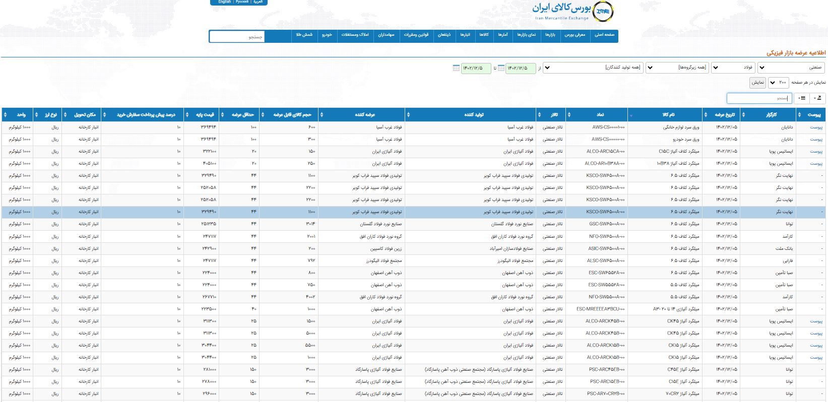Select symbol cell PSC-ARC45EB-00
This screenshot has height=402, width=828.
(x=597, y=370)
